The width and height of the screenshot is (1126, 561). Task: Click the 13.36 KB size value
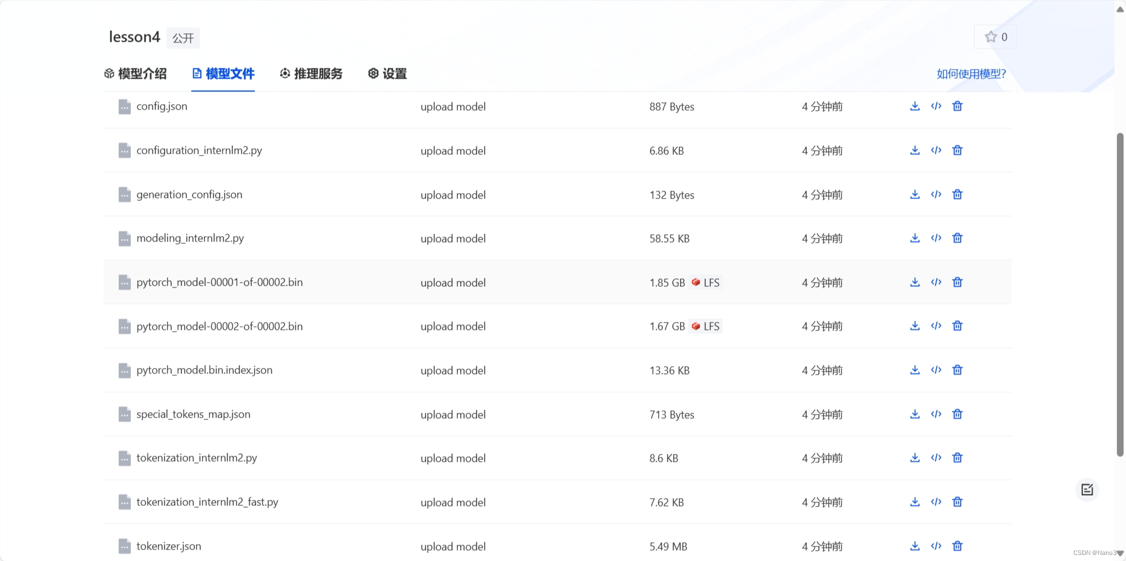coord(670,370)
